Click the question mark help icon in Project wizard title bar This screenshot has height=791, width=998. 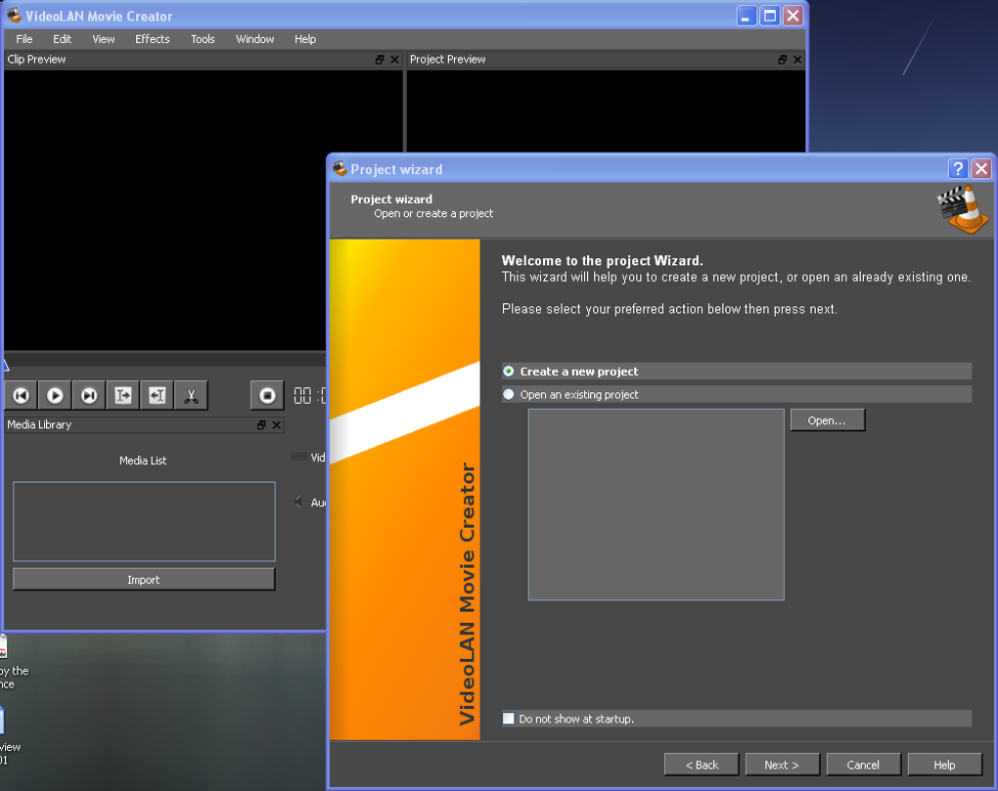pyautogui.click(x=958, y=168)
